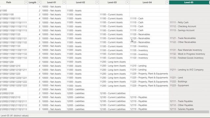The height and width of the screenshot is (118, 210).
Task: Click '11130 - Inventory' in Finished Goods Inventory row
Action: point(139,58)
